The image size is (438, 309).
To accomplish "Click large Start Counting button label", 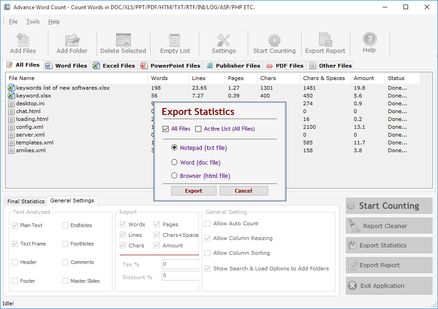I will pyautogui.click(x=389, y=206).
